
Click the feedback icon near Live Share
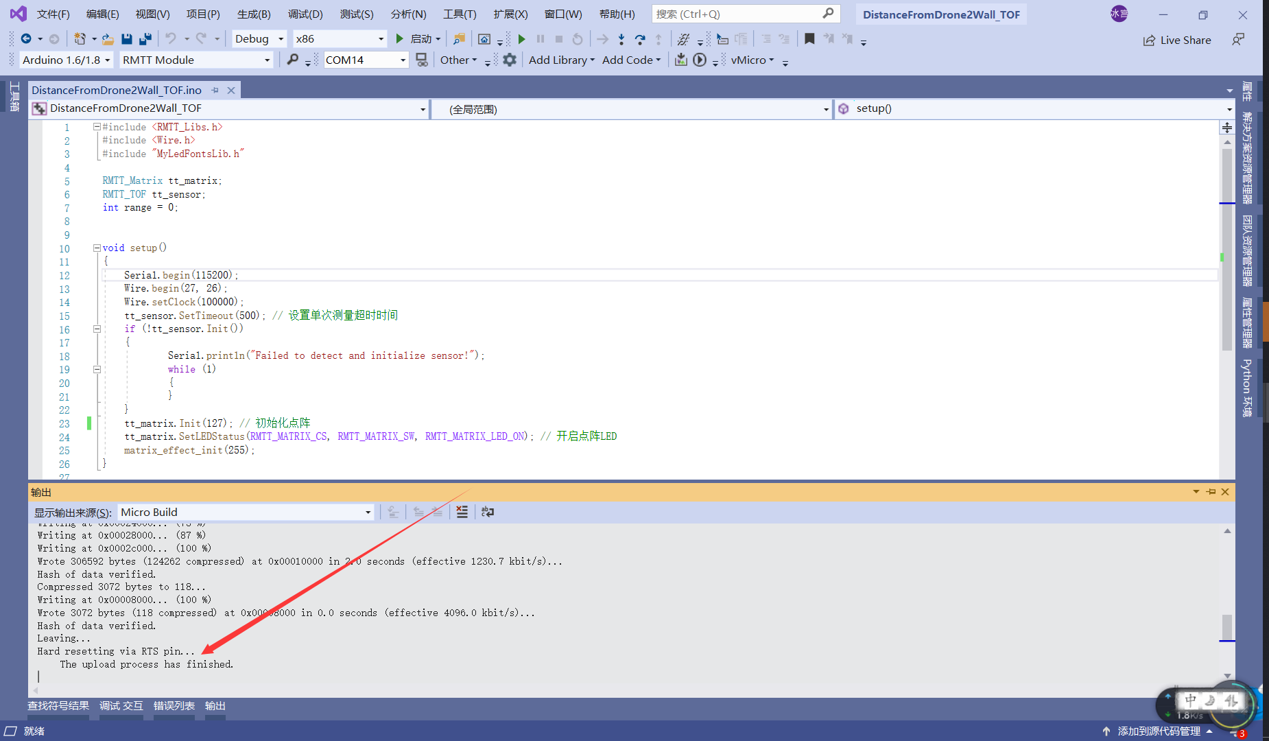tap(1238, 40)
